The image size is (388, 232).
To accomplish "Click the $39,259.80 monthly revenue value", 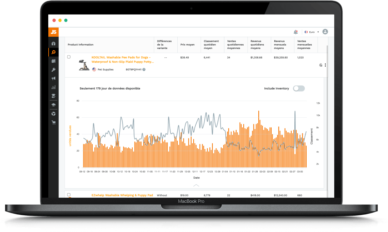I will pos(281,57).
